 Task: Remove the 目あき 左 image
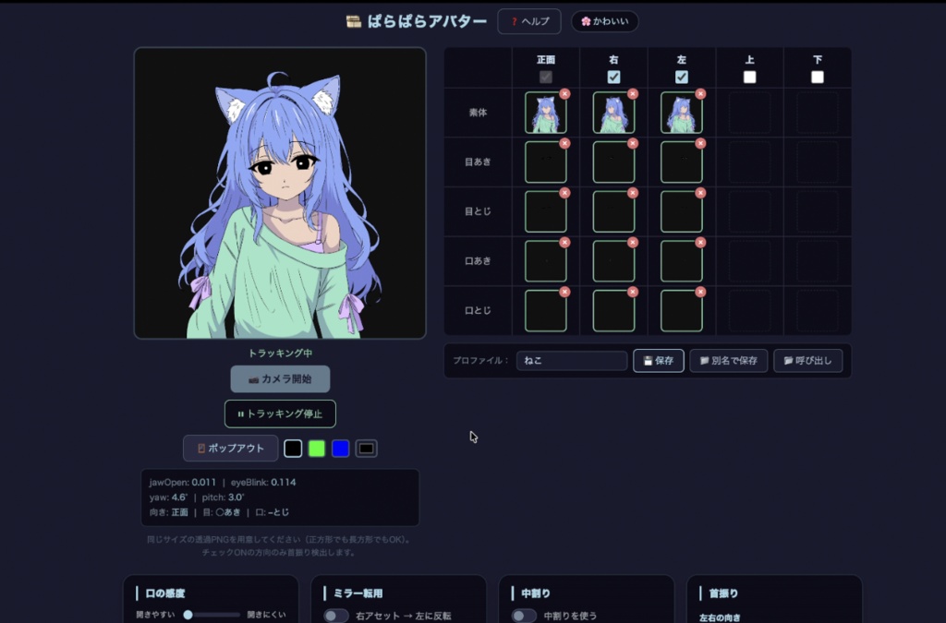click(700, 143)
